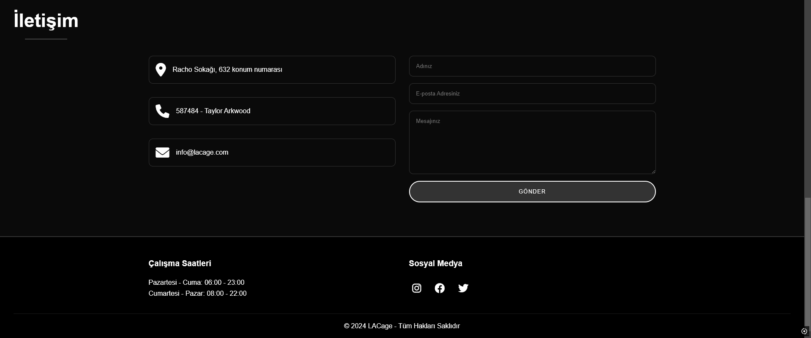Image resolution: width=811 pixels, height=338 pixels.
Task: Click the E-posta Adresiniz input field
Action: (x=532, y=94)
